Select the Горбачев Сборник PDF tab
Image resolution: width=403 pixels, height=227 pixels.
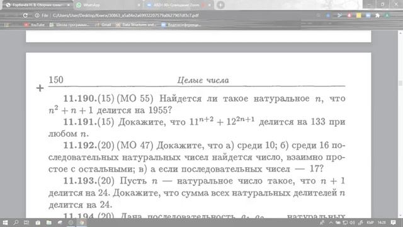coord(38,5)
